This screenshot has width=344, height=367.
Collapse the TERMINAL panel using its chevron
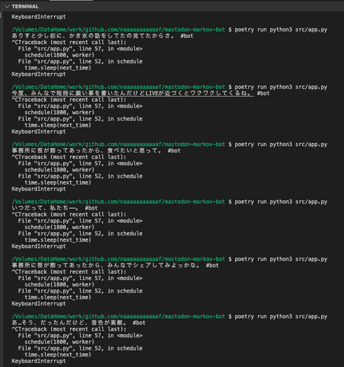click(8, 7)
